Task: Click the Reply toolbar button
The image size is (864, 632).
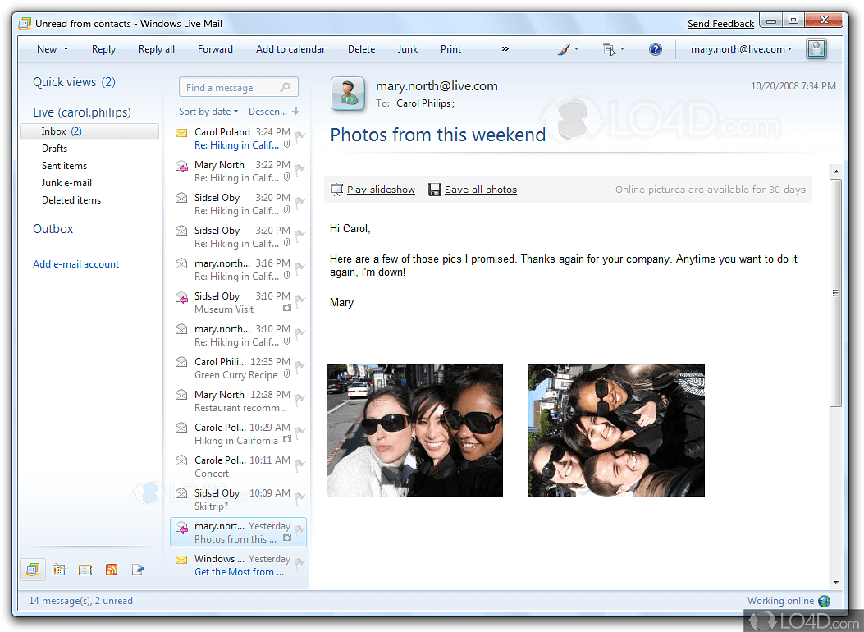Action: click(103, 49)
